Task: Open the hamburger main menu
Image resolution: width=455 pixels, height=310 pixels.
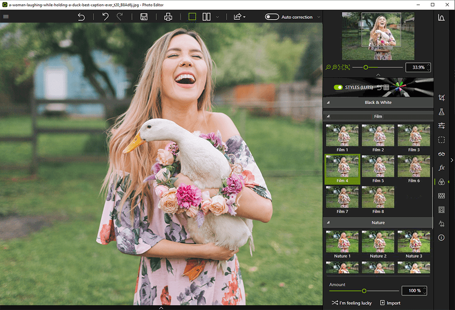Action: click(6, 17)
